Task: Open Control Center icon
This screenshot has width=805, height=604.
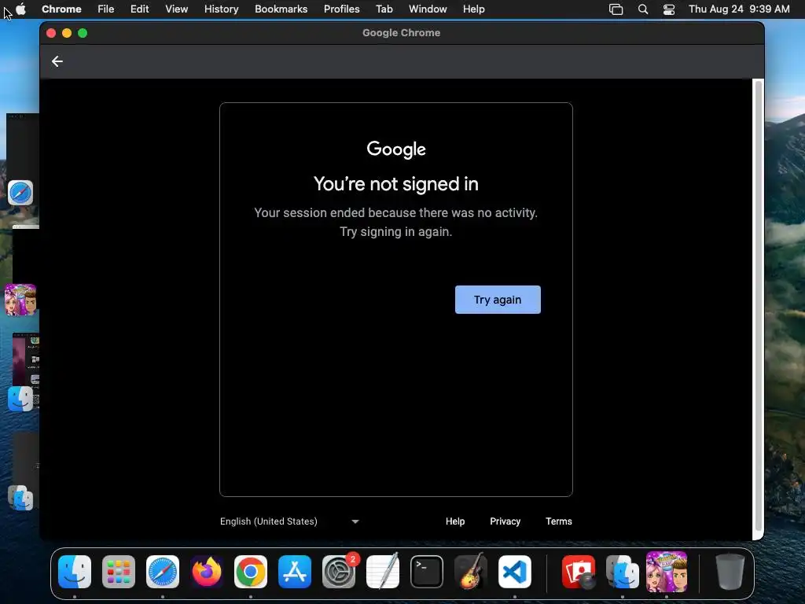Action: (x=668, y=9)
